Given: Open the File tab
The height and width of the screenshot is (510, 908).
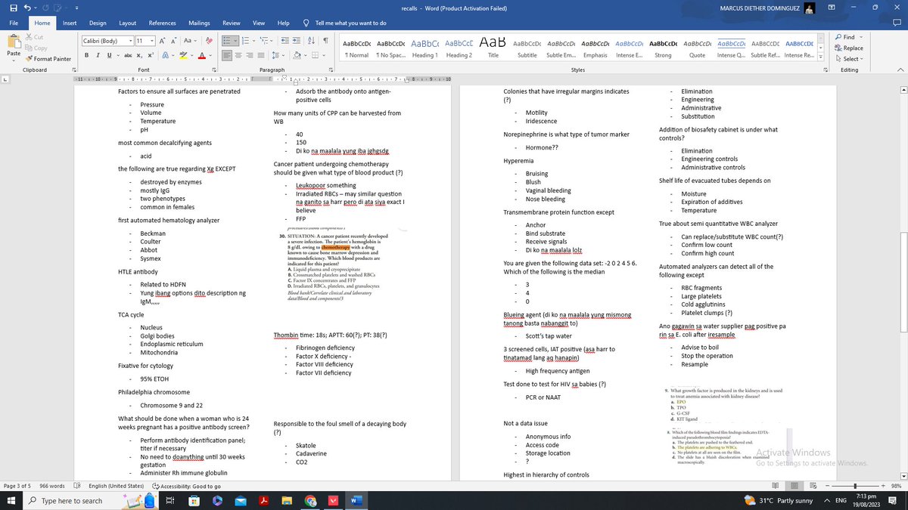Looking at the screenshot, I should click(14, 23).
